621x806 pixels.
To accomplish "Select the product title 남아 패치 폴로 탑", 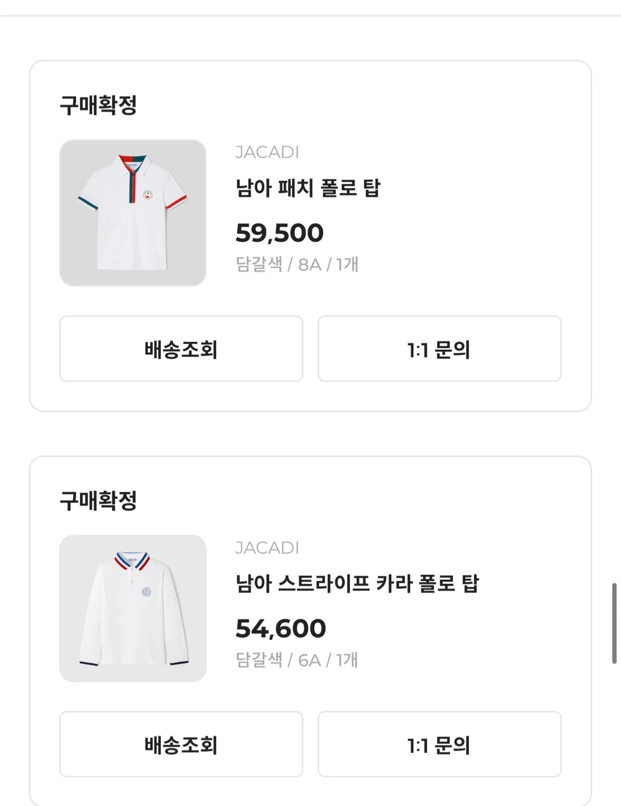I will coord(307,188).
